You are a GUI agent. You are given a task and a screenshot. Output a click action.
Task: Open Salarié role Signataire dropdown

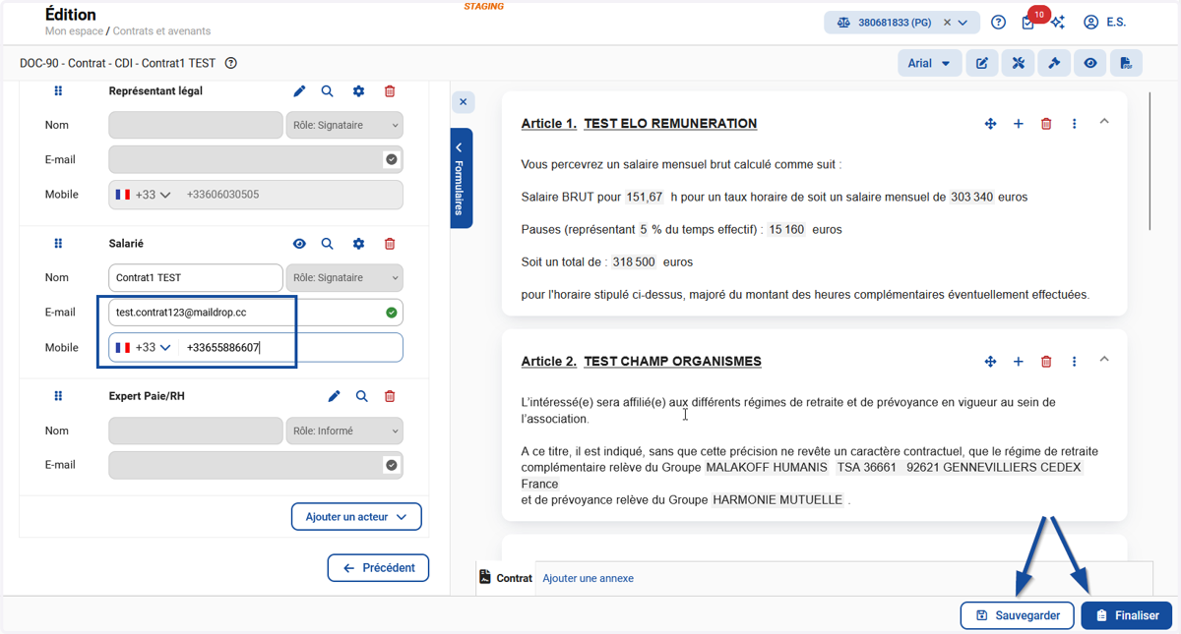coord(344,277)
